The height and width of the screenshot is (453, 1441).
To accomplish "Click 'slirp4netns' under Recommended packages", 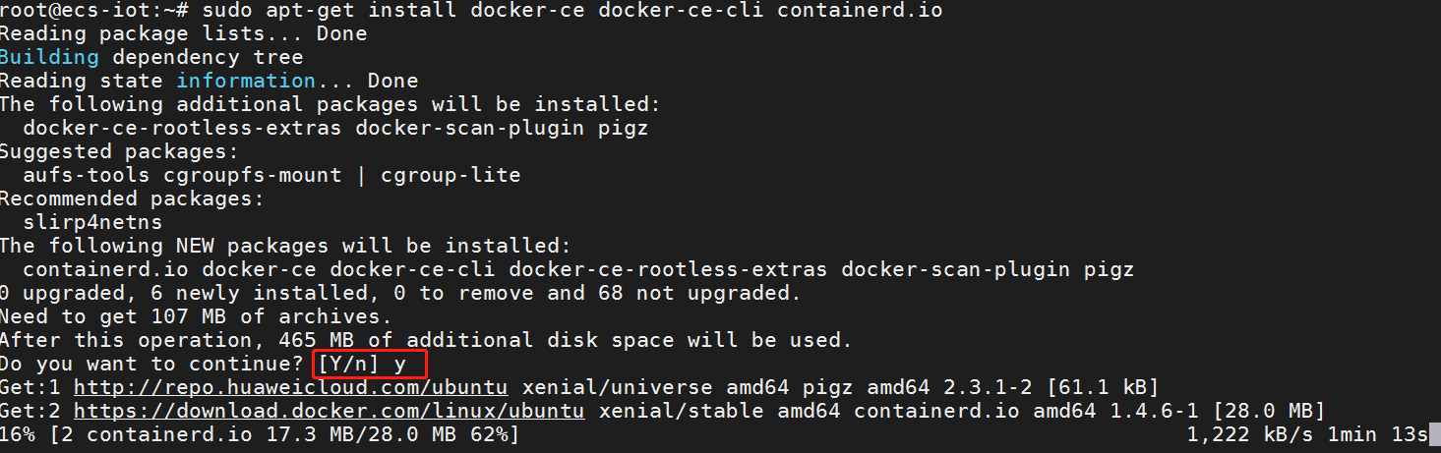I will (92, 223).
